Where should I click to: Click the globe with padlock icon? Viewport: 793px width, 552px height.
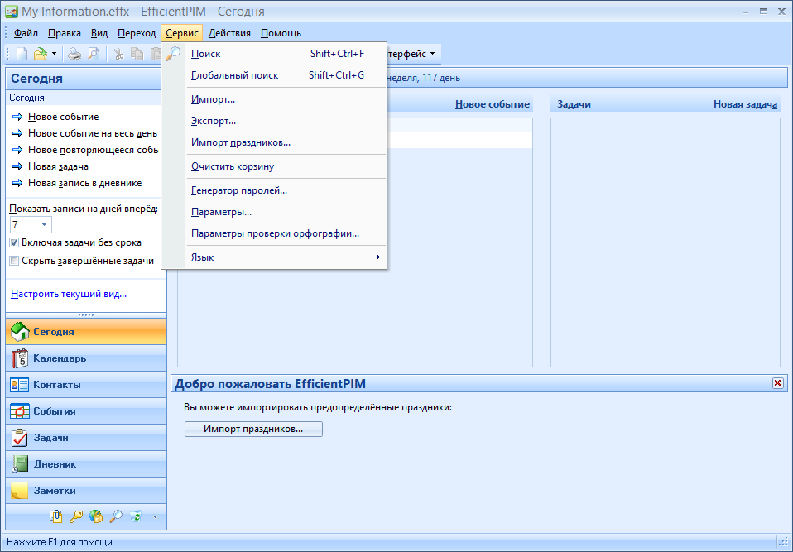coord(95,516)
